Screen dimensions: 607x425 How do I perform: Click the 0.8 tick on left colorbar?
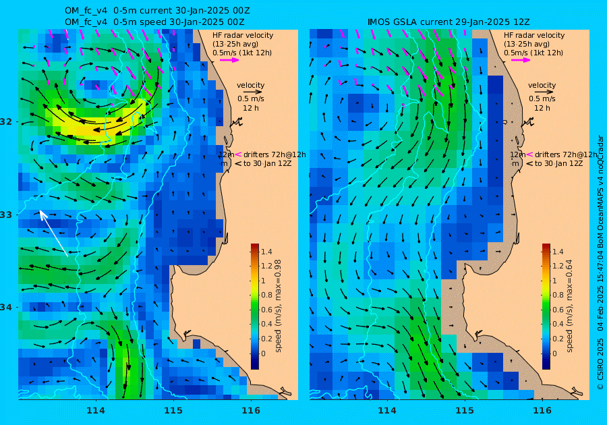[266, 295]
